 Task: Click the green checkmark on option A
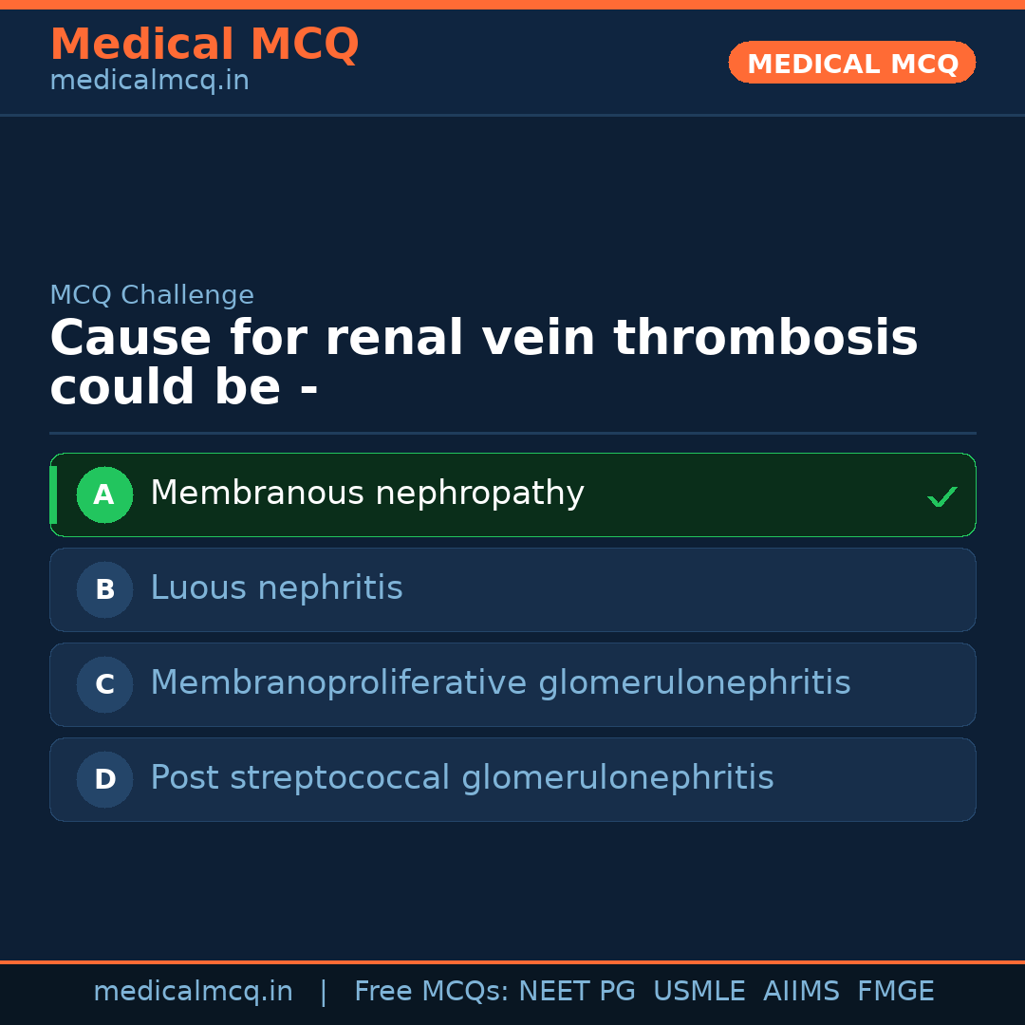[x=941, y=496]
